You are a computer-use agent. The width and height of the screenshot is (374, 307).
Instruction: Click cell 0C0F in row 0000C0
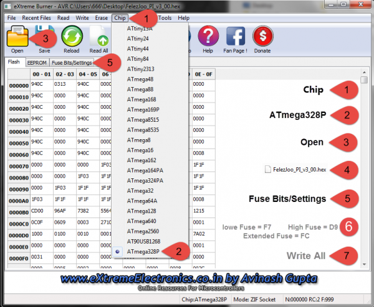[x=42, y=224]
